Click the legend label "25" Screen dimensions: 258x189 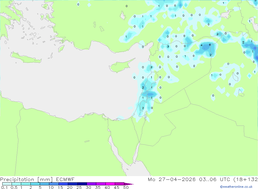click(x=79, y=187)
